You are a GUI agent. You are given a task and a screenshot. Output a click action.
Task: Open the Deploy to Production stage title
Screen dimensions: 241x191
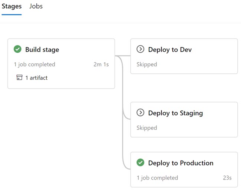coord(181,163)
